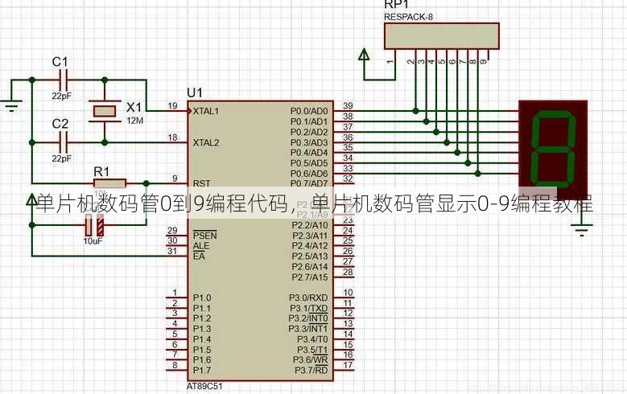The height and width of the screenshot is (394, 627).
Task: Click the 22pF value under C2
Action: pos(62,158)
